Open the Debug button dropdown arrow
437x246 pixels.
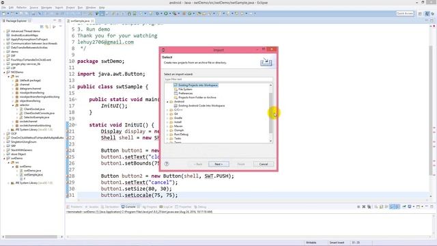[x=161, y=14]
